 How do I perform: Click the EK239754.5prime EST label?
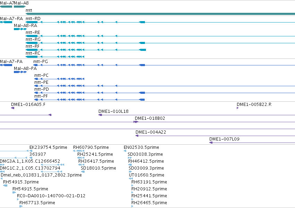[48, 147]
